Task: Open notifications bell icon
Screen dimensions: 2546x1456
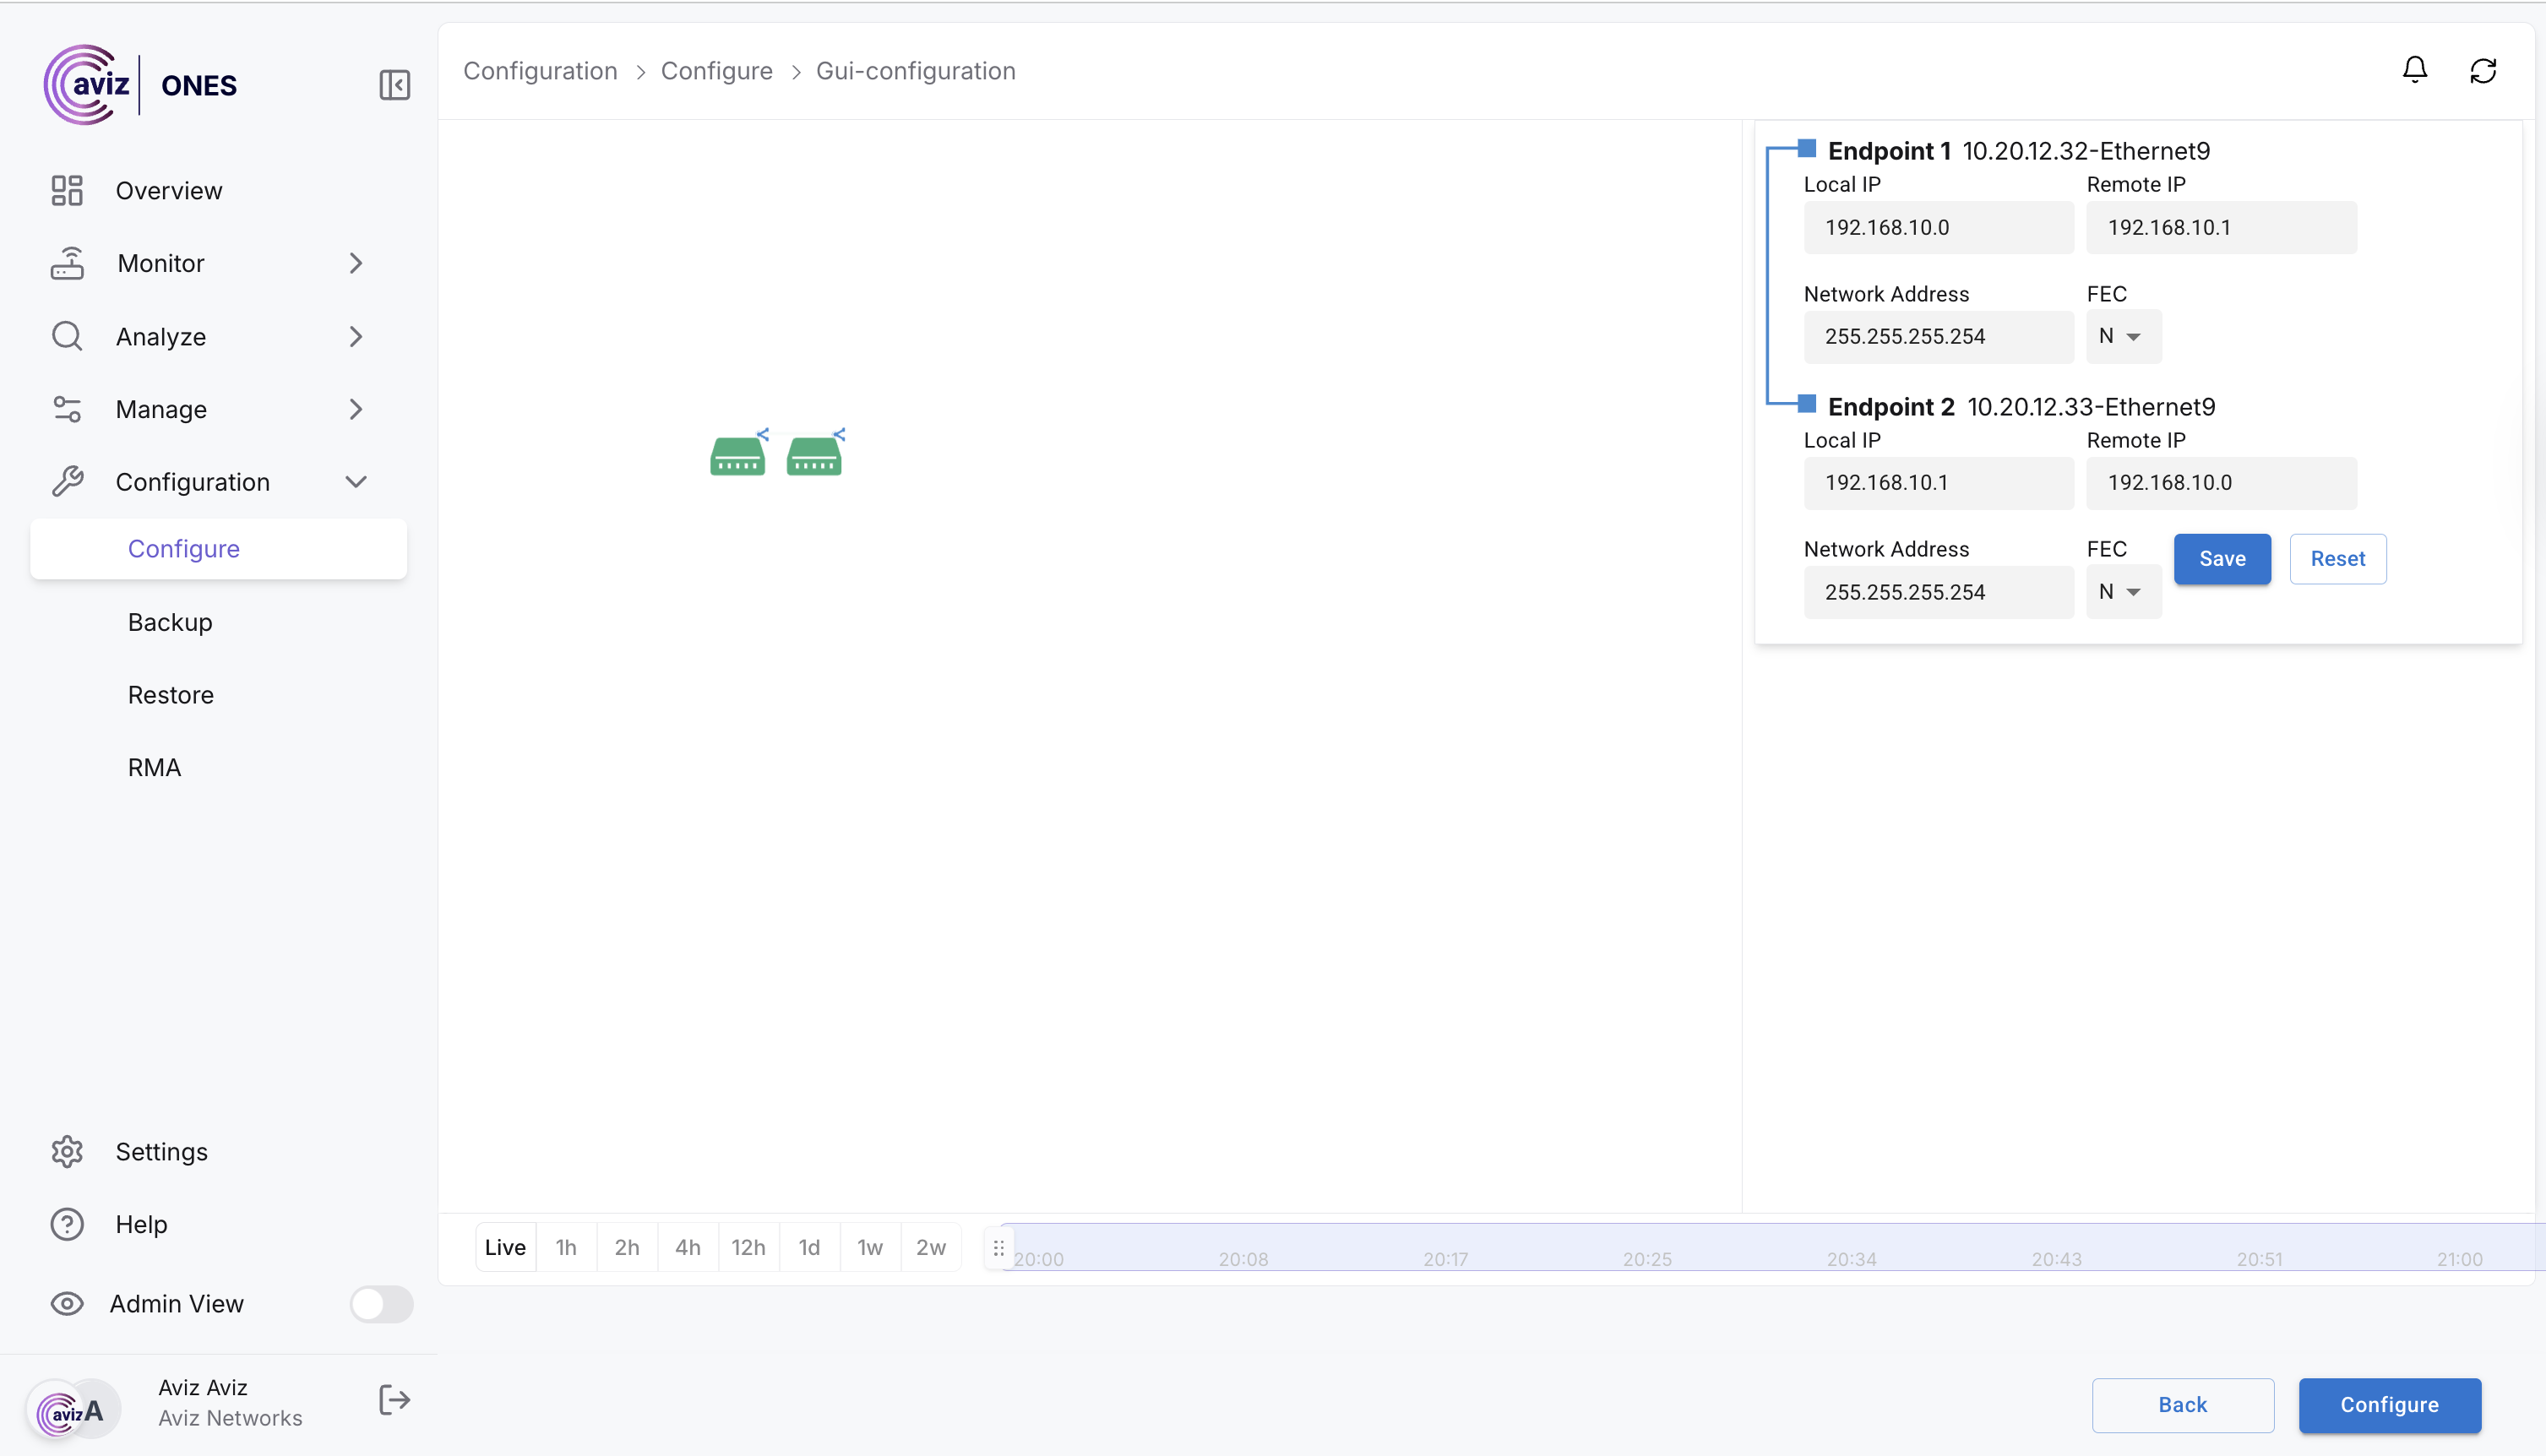Action: 2414,70
